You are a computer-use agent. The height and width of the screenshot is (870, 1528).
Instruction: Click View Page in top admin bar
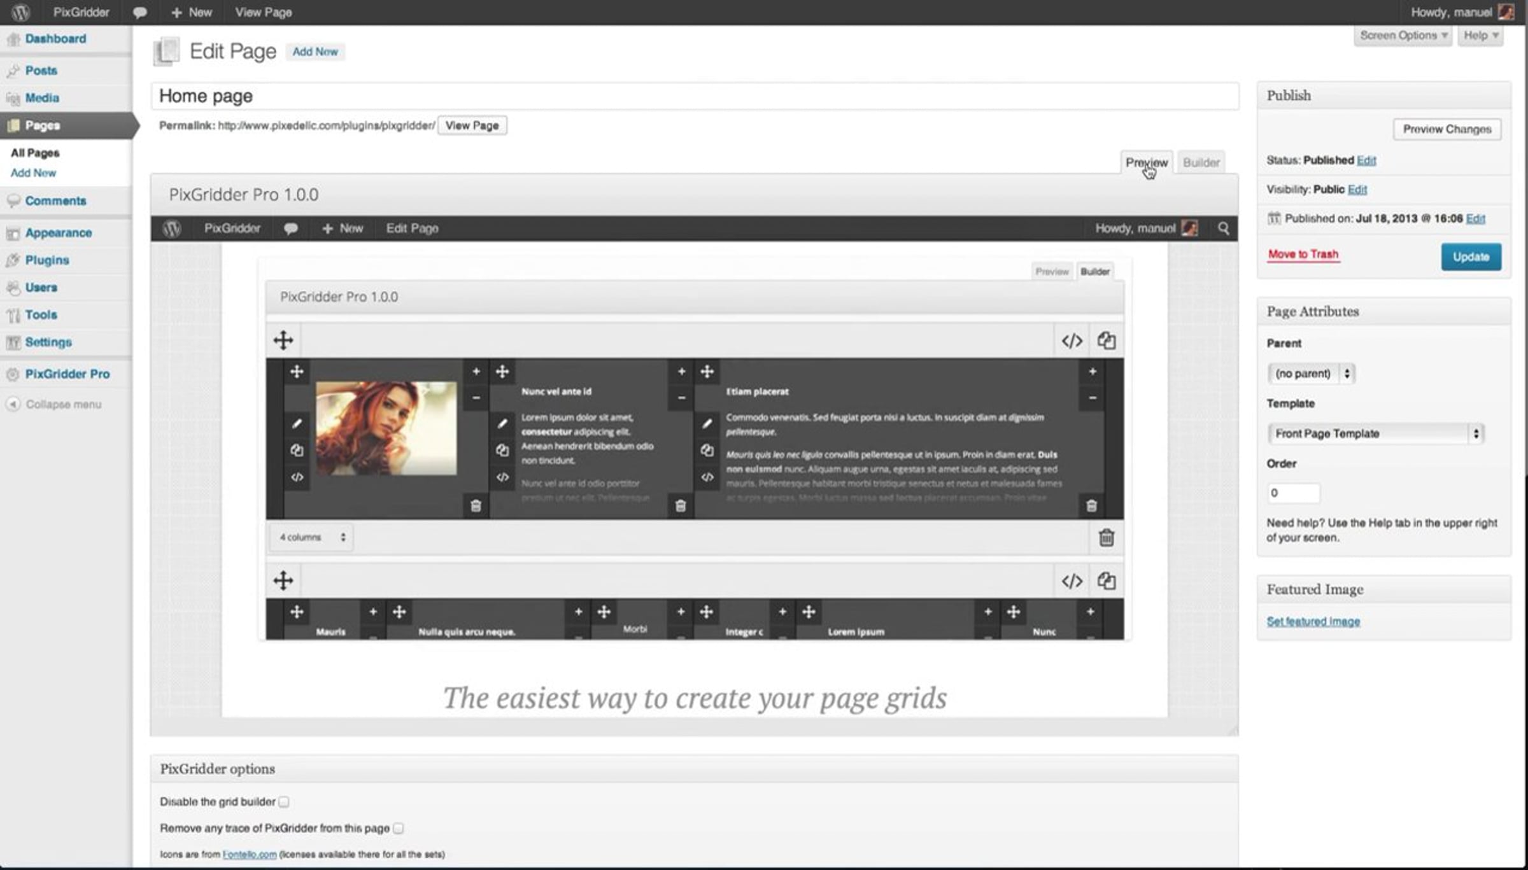(x=264, y=13)
